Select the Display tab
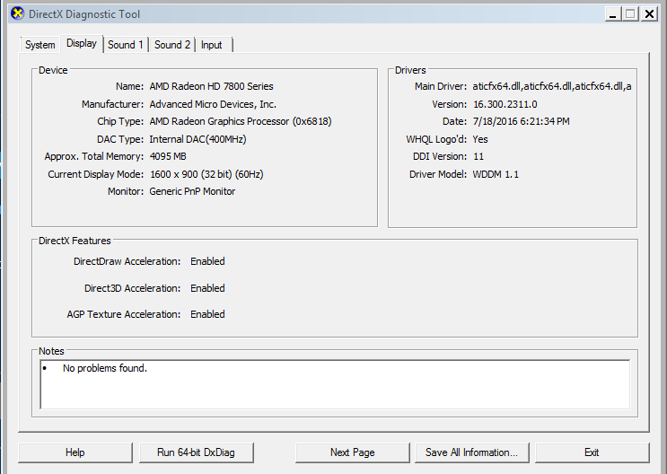This screenshot has width=667, height=474. [x=82, y=44]
